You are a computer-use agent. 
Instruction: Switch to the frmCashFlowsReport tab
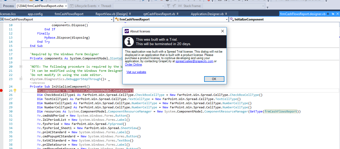[x=69, y=14]
